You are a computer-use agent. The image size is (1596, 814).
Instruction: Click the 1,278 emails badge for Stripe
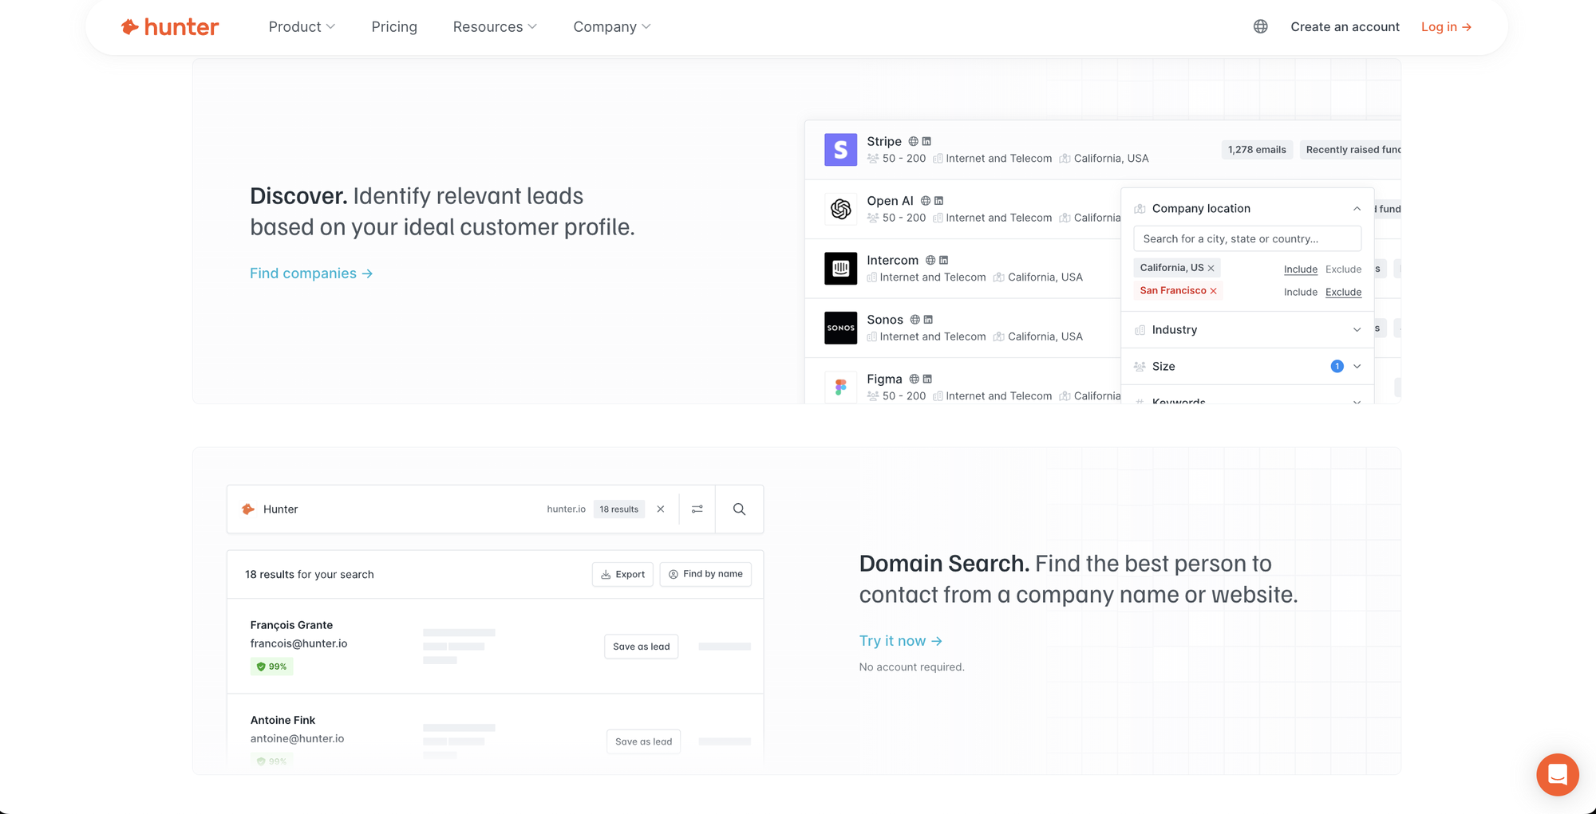(1257, 150)
